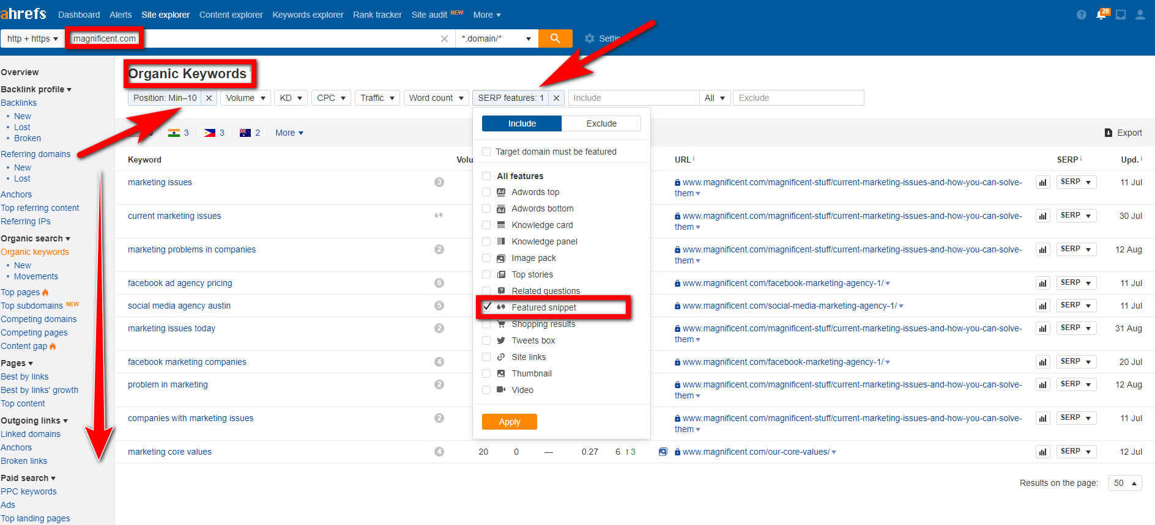The height and width of the screenshot is (525, 1155).
Task: Click the Export download icon
Action: (x=1109, y=133)
